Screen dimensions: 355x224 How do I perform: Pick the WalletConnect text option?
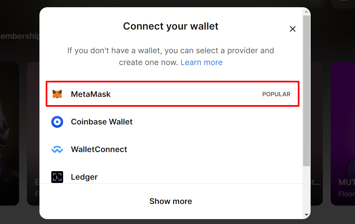pos(99,149)
